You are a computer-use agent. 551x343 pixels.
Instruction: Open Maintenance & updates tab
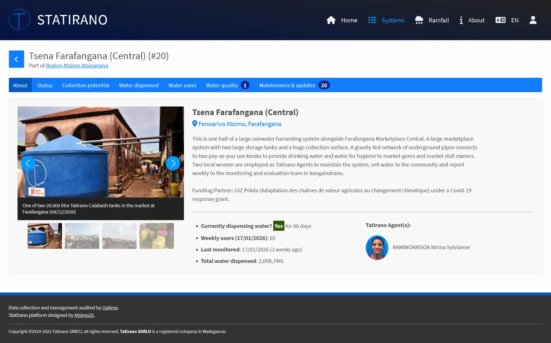[287, 85]
